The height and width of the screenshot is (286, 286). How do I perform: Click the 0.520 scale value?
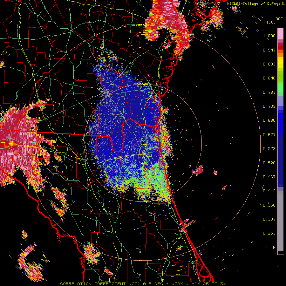pos(269,163)
